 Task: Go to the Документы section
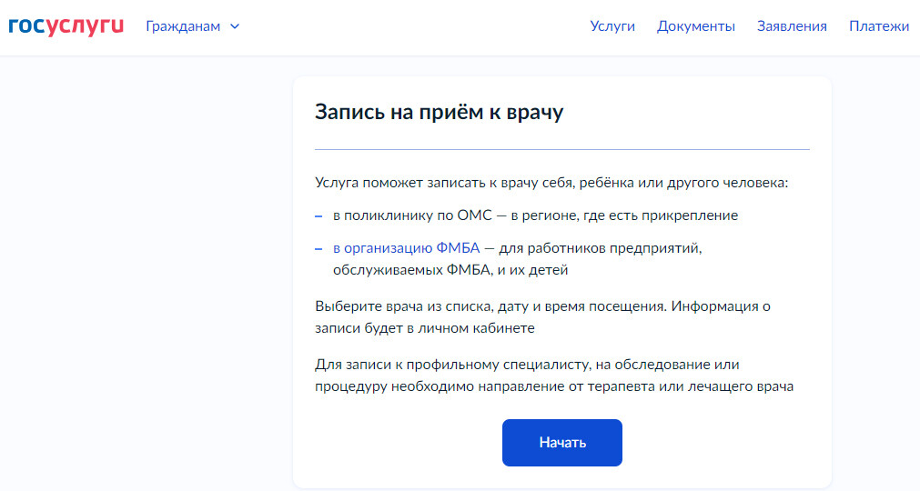(696, 26)
